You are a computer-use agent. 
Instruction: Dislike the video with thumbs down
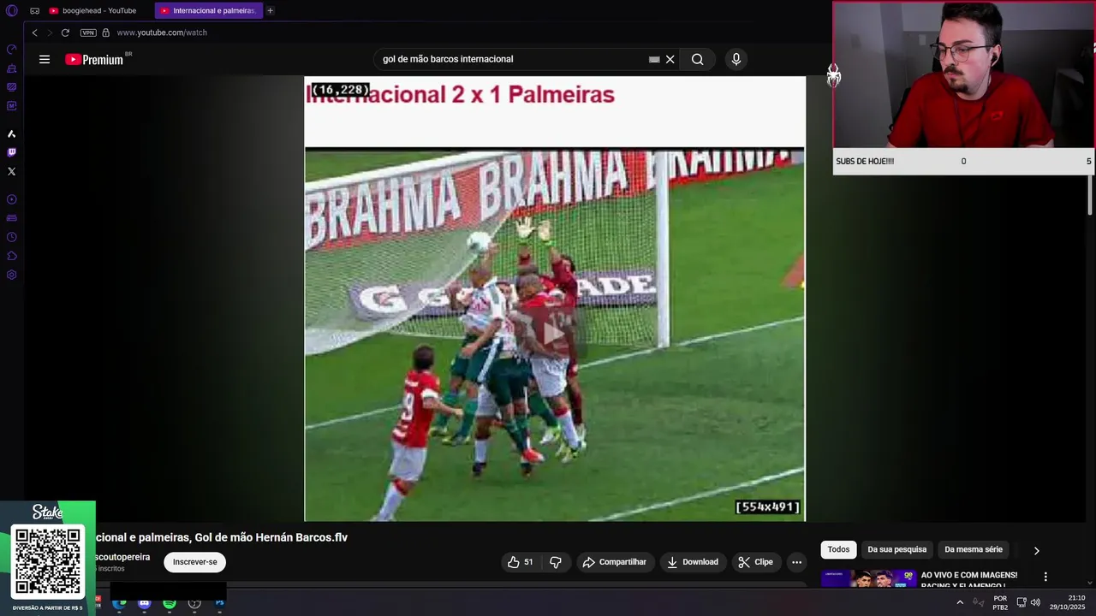click(x=556, y=562)
